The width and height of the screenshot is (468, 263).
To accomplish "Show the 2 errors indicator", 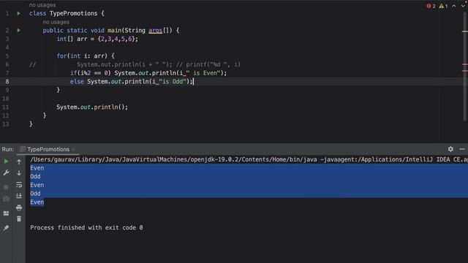I will (x=431, y=6).
